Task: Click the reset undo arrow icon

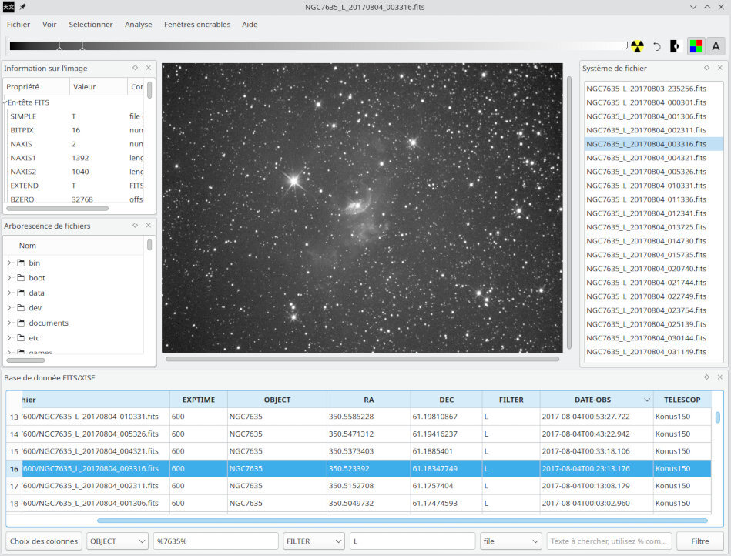Action: coord(657,46)
